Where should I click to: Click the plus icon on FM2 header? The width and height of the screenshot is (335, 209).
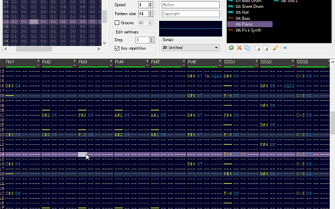pos(74,61)
